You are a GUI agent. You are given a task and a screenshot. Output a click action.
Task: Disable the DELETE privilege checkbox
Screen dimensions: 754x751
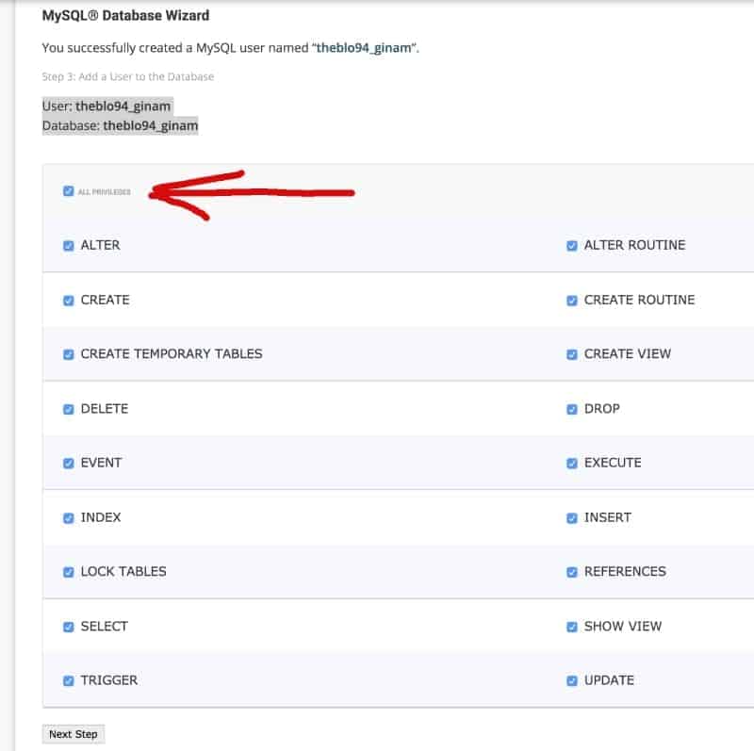pyautogui.click(x=69, y=409)
